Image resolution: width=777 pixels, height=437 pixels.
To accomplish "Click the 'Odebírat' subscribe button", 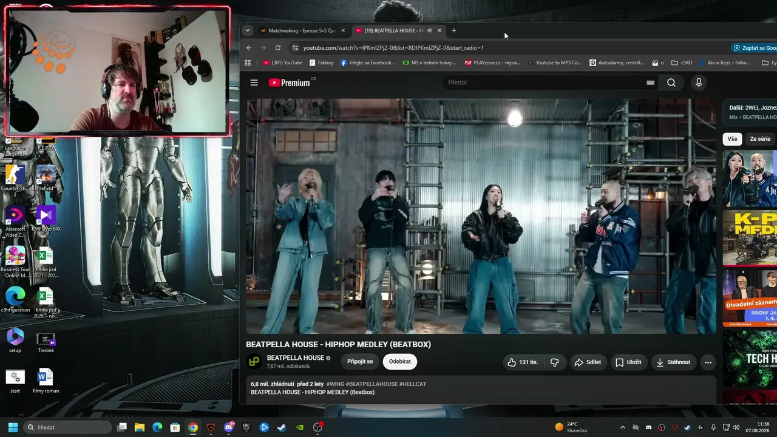I will click(400, 362).
